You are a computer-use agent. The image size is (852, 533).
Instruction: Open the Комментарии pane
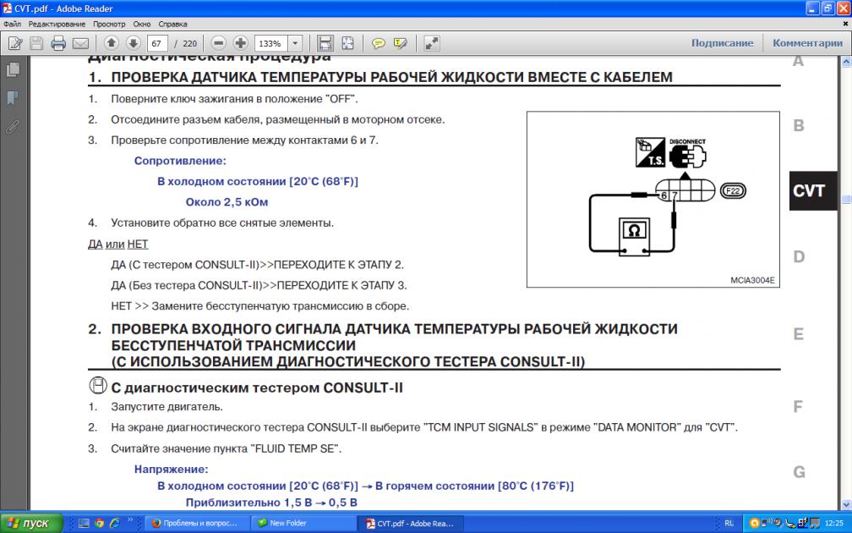(807, 43)
